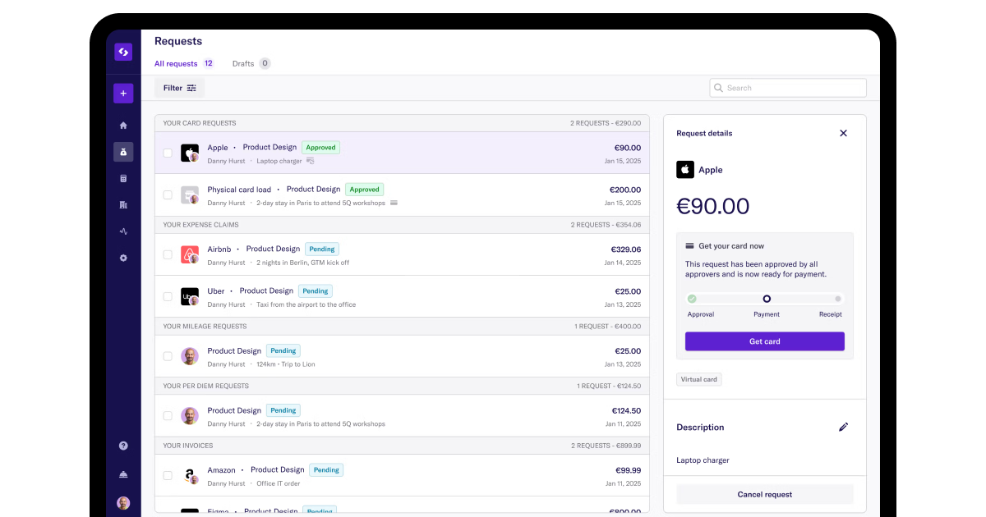Select the €124.50 per diem checkbox
Viewport: 986px width, 517px height.
tap(168, 416)
